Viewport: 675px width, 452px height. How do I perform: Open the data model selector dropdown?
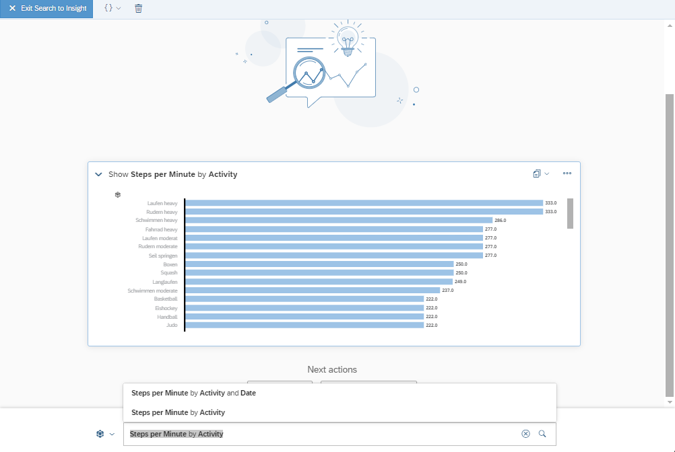104,434
